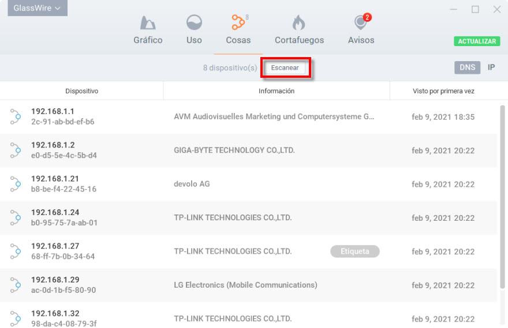Click MAC address 68-ff-7b-0b-34-64
This screenshot has width=508, height=328.
[x=63, y=256]
